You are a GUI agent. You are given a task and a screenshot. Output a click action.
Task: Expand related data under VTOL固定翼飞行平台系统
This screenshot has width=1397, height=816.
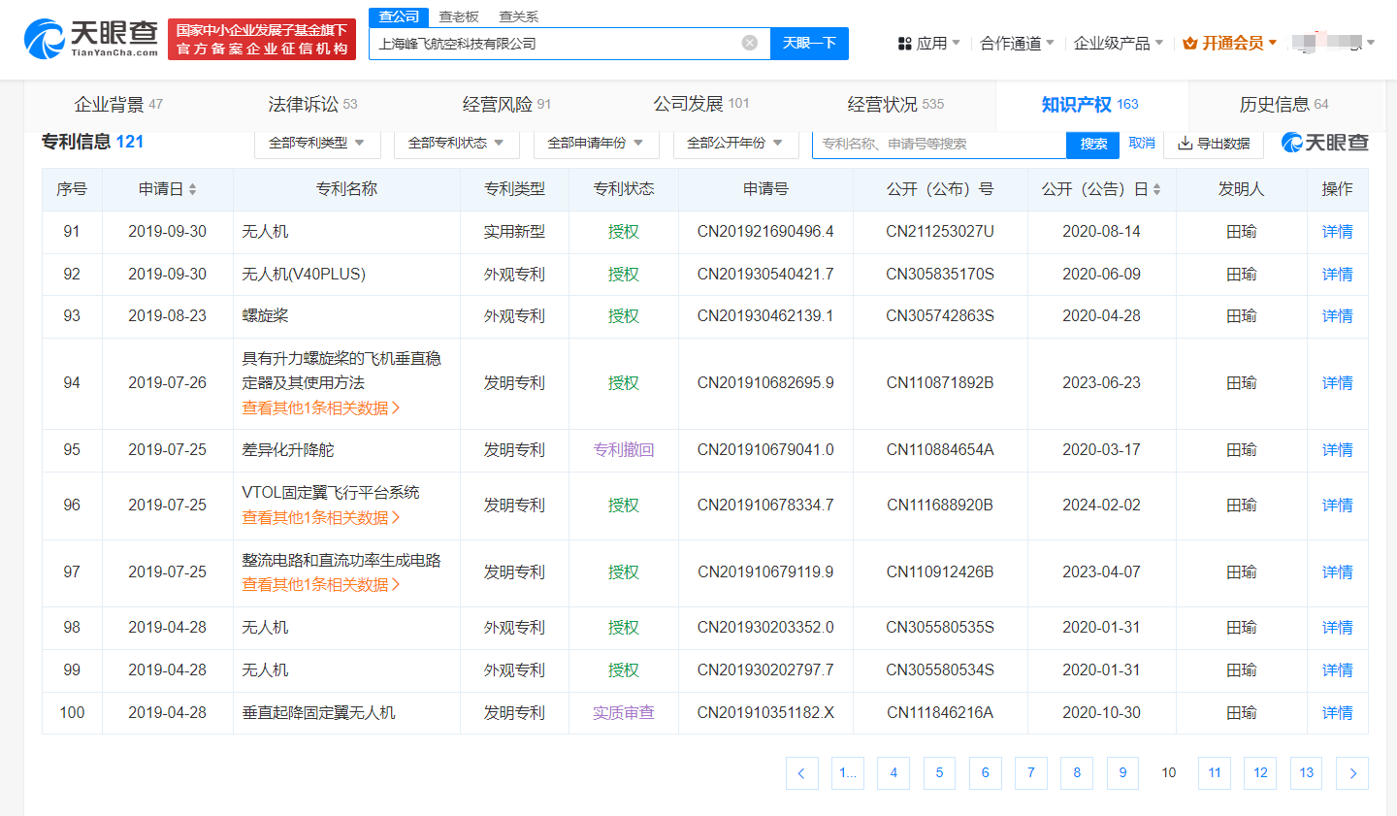pyautogui.click(x=321, y=518)
